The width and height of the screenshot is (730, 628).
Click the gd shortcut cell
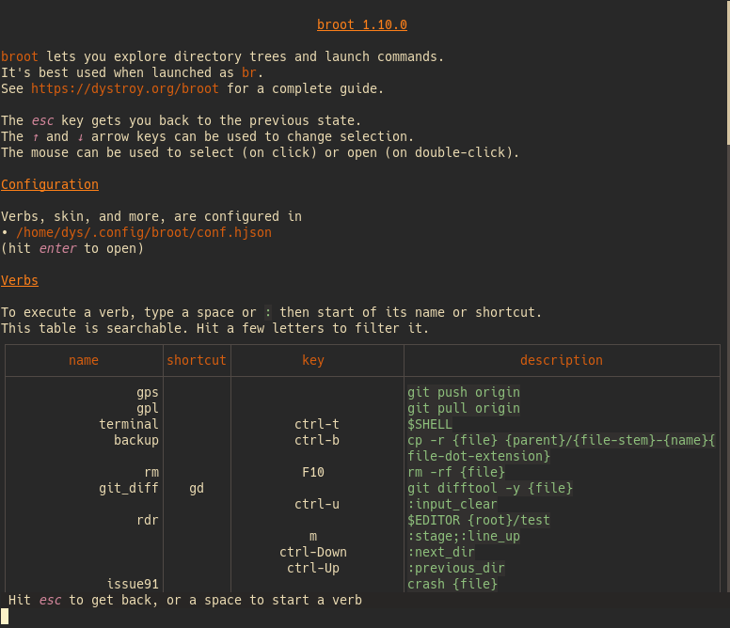[x=197, y=488]
